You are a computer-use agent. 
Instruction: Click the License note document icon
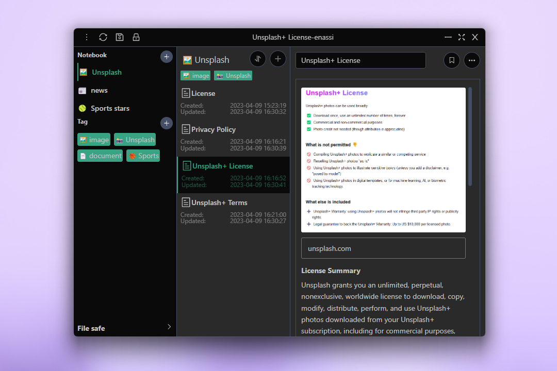[x=186, y=93]
